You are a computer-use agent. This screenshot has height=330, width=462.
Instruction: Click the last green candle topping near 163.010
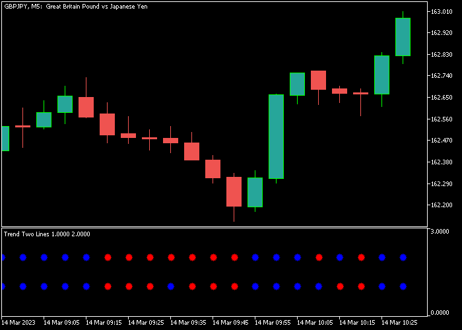pos(403,37)
